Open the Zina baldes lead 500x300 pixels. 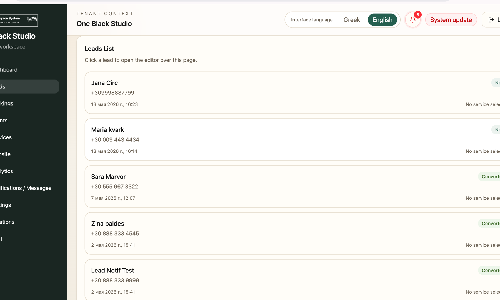[292, 234]
